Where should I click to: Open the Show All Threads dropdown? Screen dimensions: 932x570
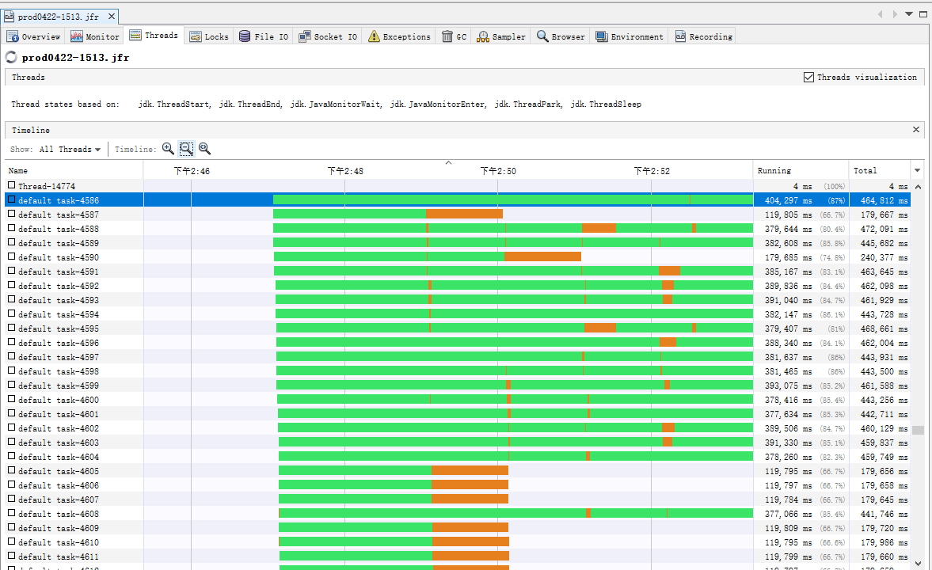point(70,149)
